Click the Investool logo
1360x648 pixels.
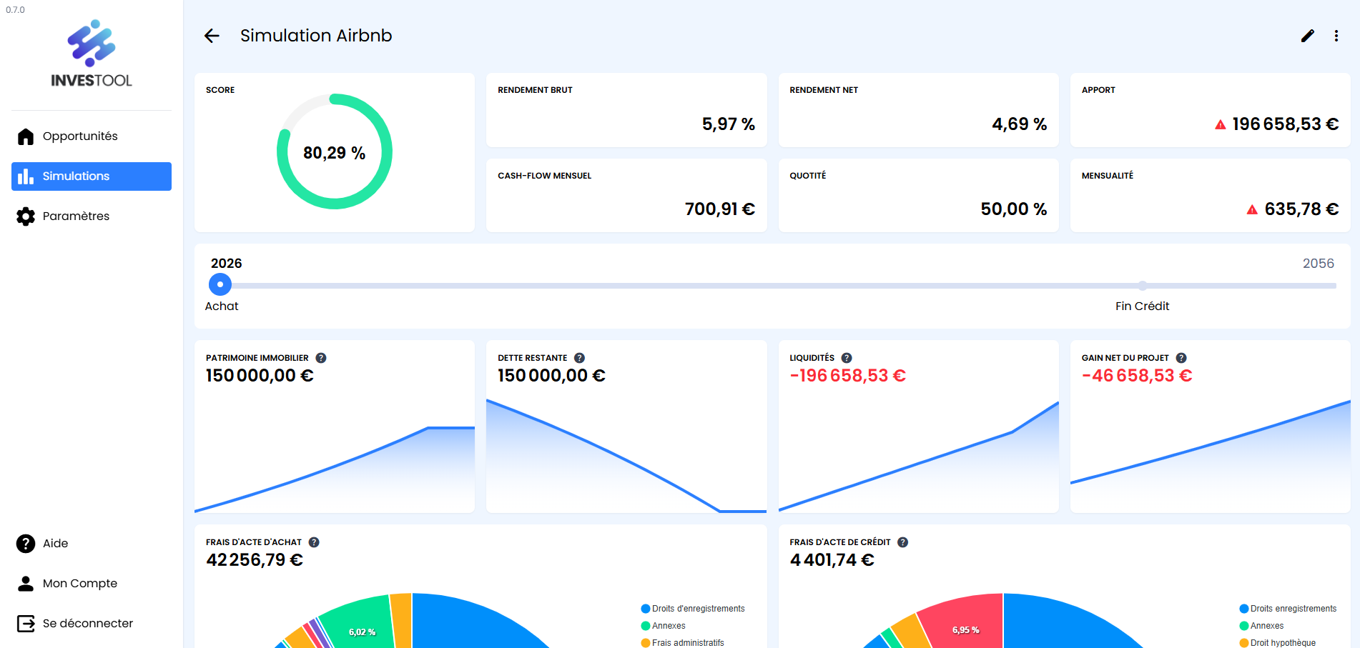click(92, 54)
